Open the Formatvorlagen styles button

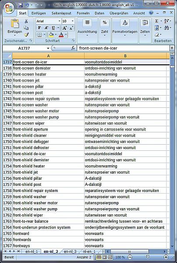125,28
